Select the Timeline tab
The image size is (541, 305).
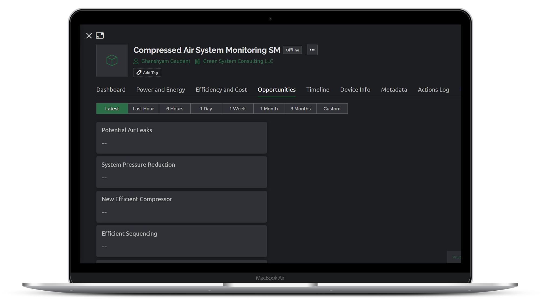(318, 90)
